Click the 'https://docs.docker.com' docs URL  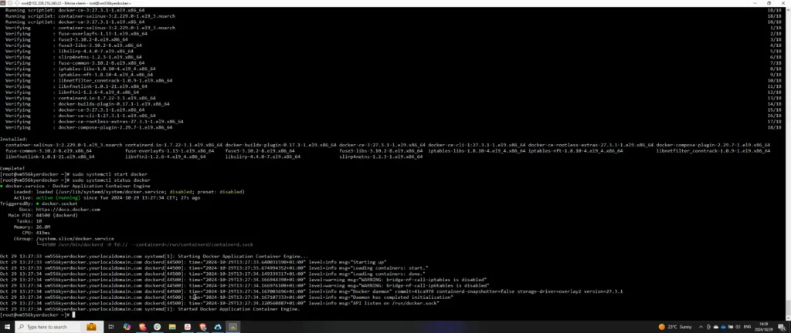pyautogui.click(x=68, y=209)
